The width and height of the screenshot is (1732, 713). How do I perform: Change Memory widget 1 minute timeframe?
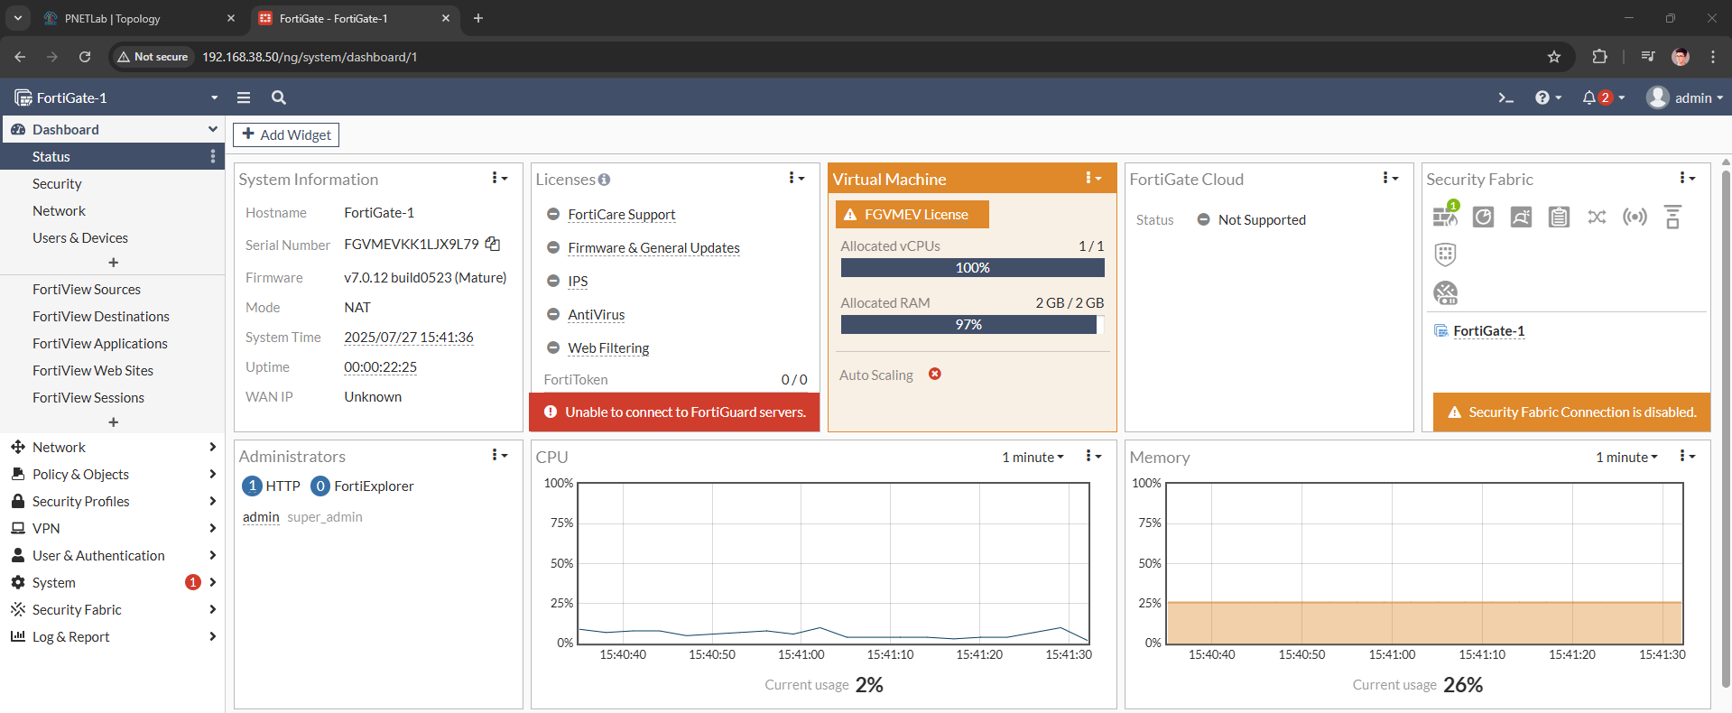click(1626, 458)
